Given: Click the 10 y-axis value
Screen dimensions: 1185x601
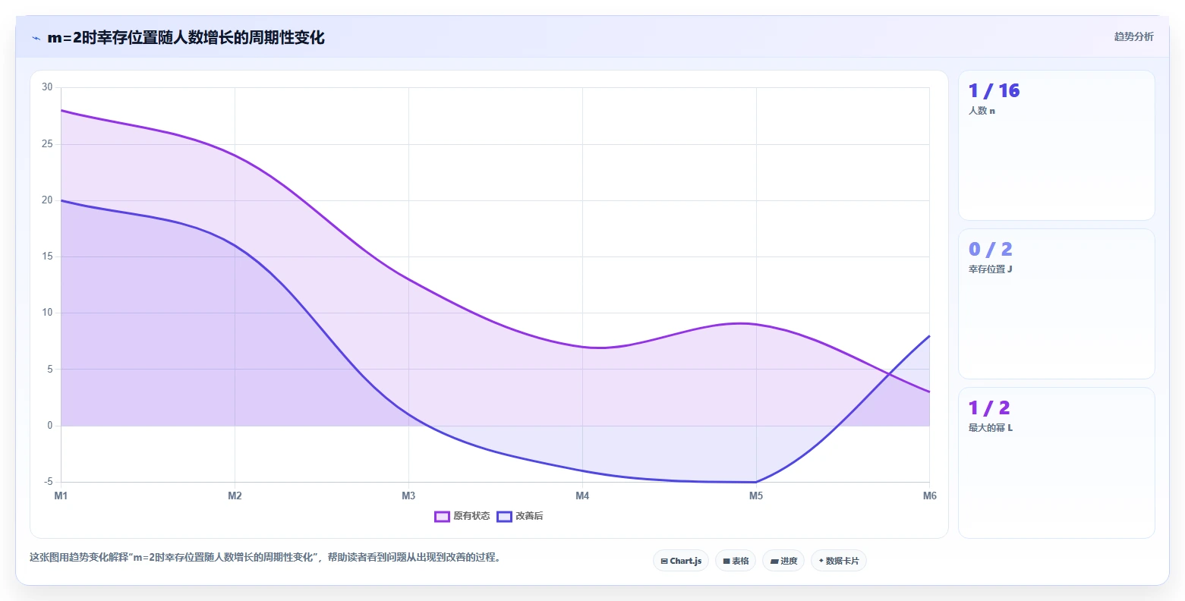Looking at the screenshot, I should tap(48, 313).
